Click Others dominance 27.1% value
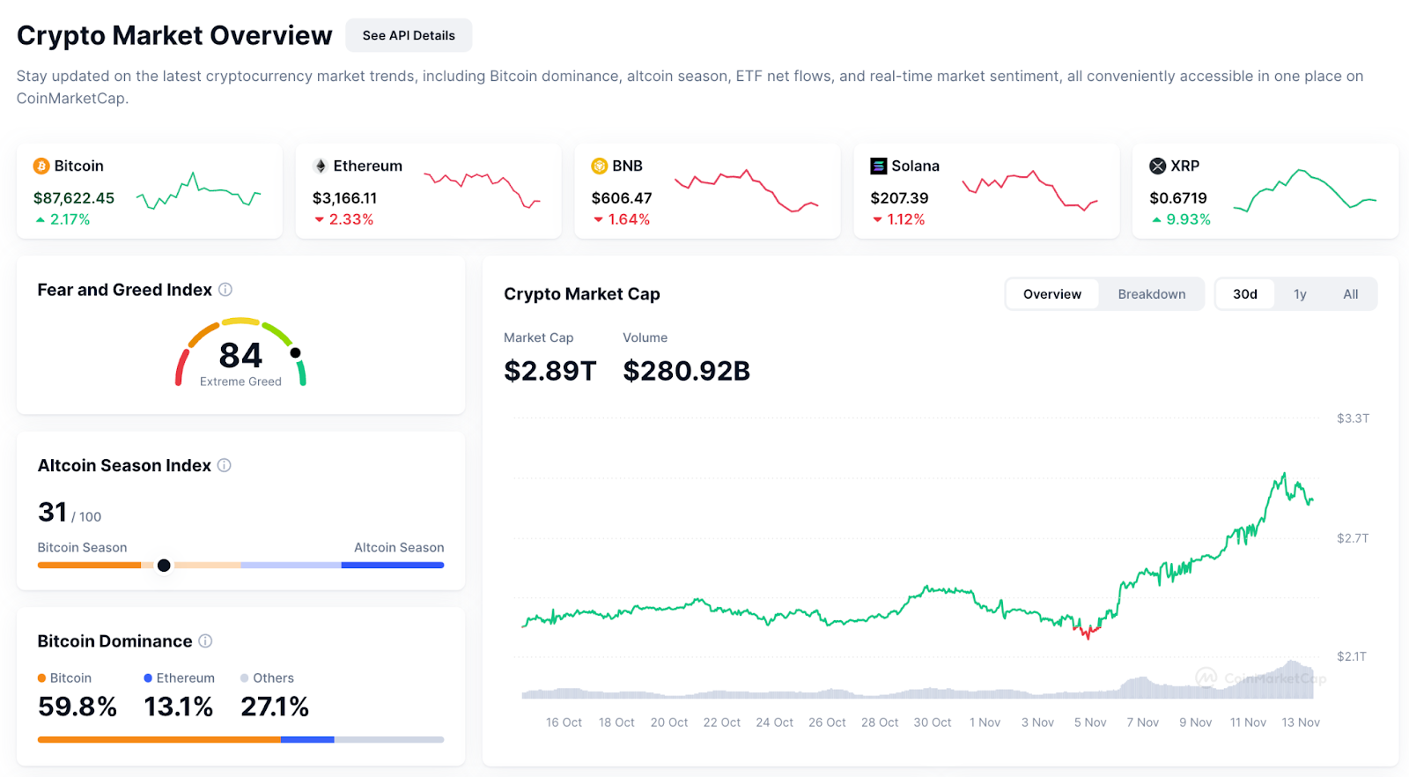 pos(275,707)
